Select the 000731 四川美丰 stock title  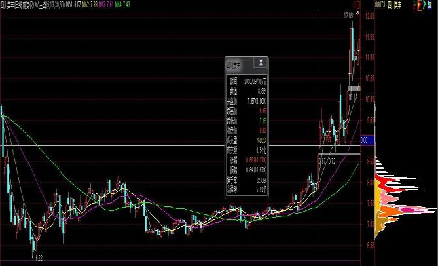(388, 5)
